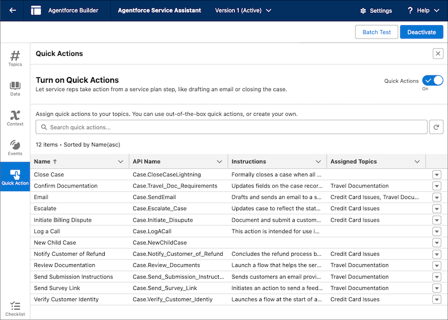Image resolution: width=448 pixels, height=320 pixels.
Task: Click the Case.Escalate_Case API name cell
Action: [x=178, y=209]
